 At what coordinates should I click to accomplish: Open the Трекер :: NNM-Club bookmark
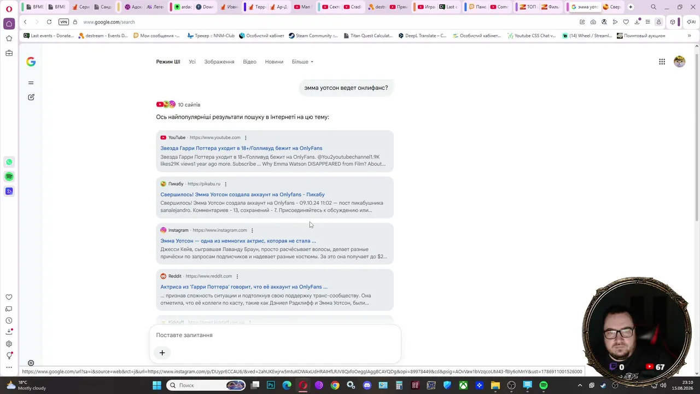pyautogui.click(x=211, y=36)
